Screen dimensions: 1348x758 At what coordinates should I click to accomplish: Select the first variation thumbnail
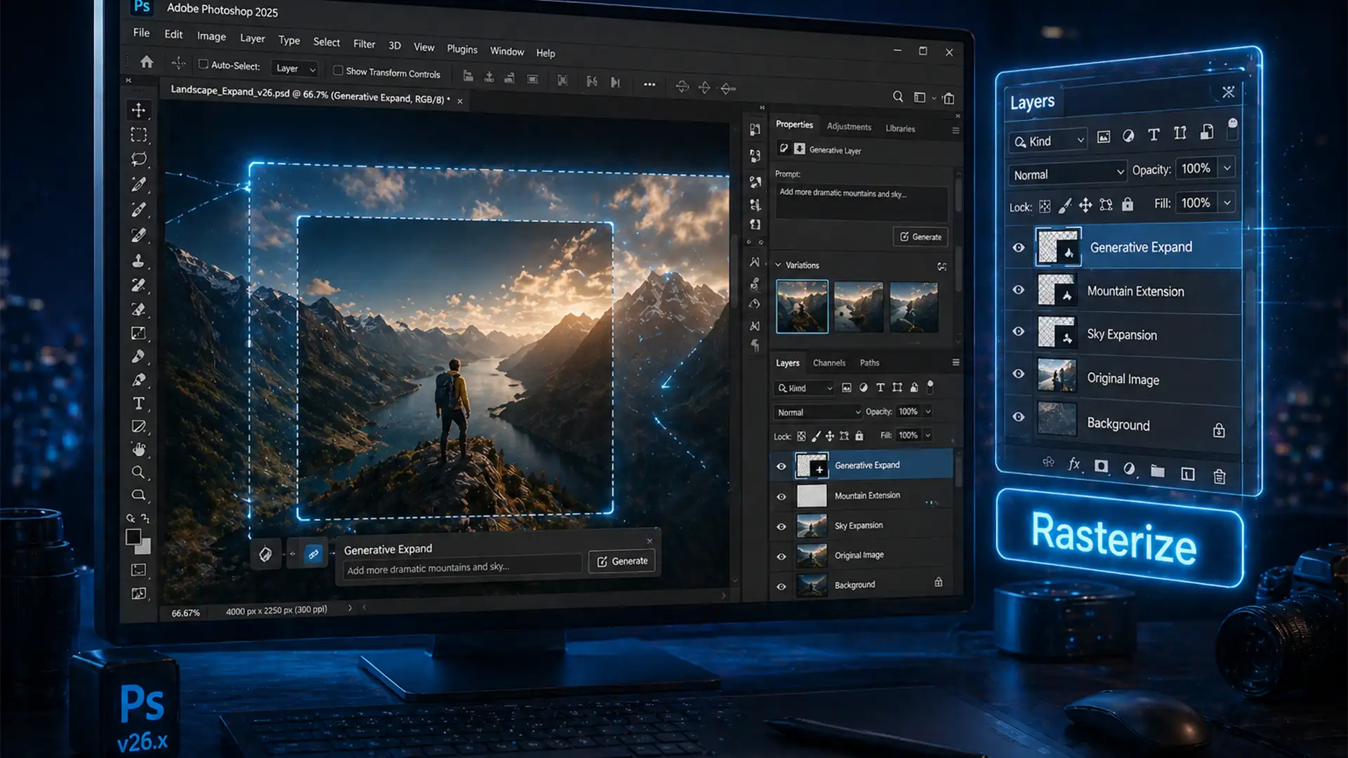click(802, 306)
